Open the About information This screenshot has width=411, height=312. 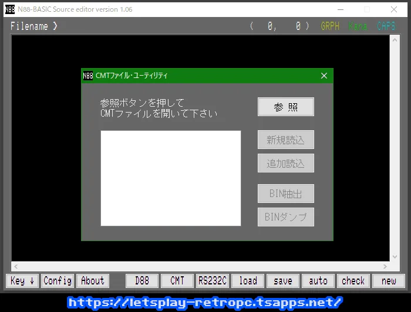[92, 281]
